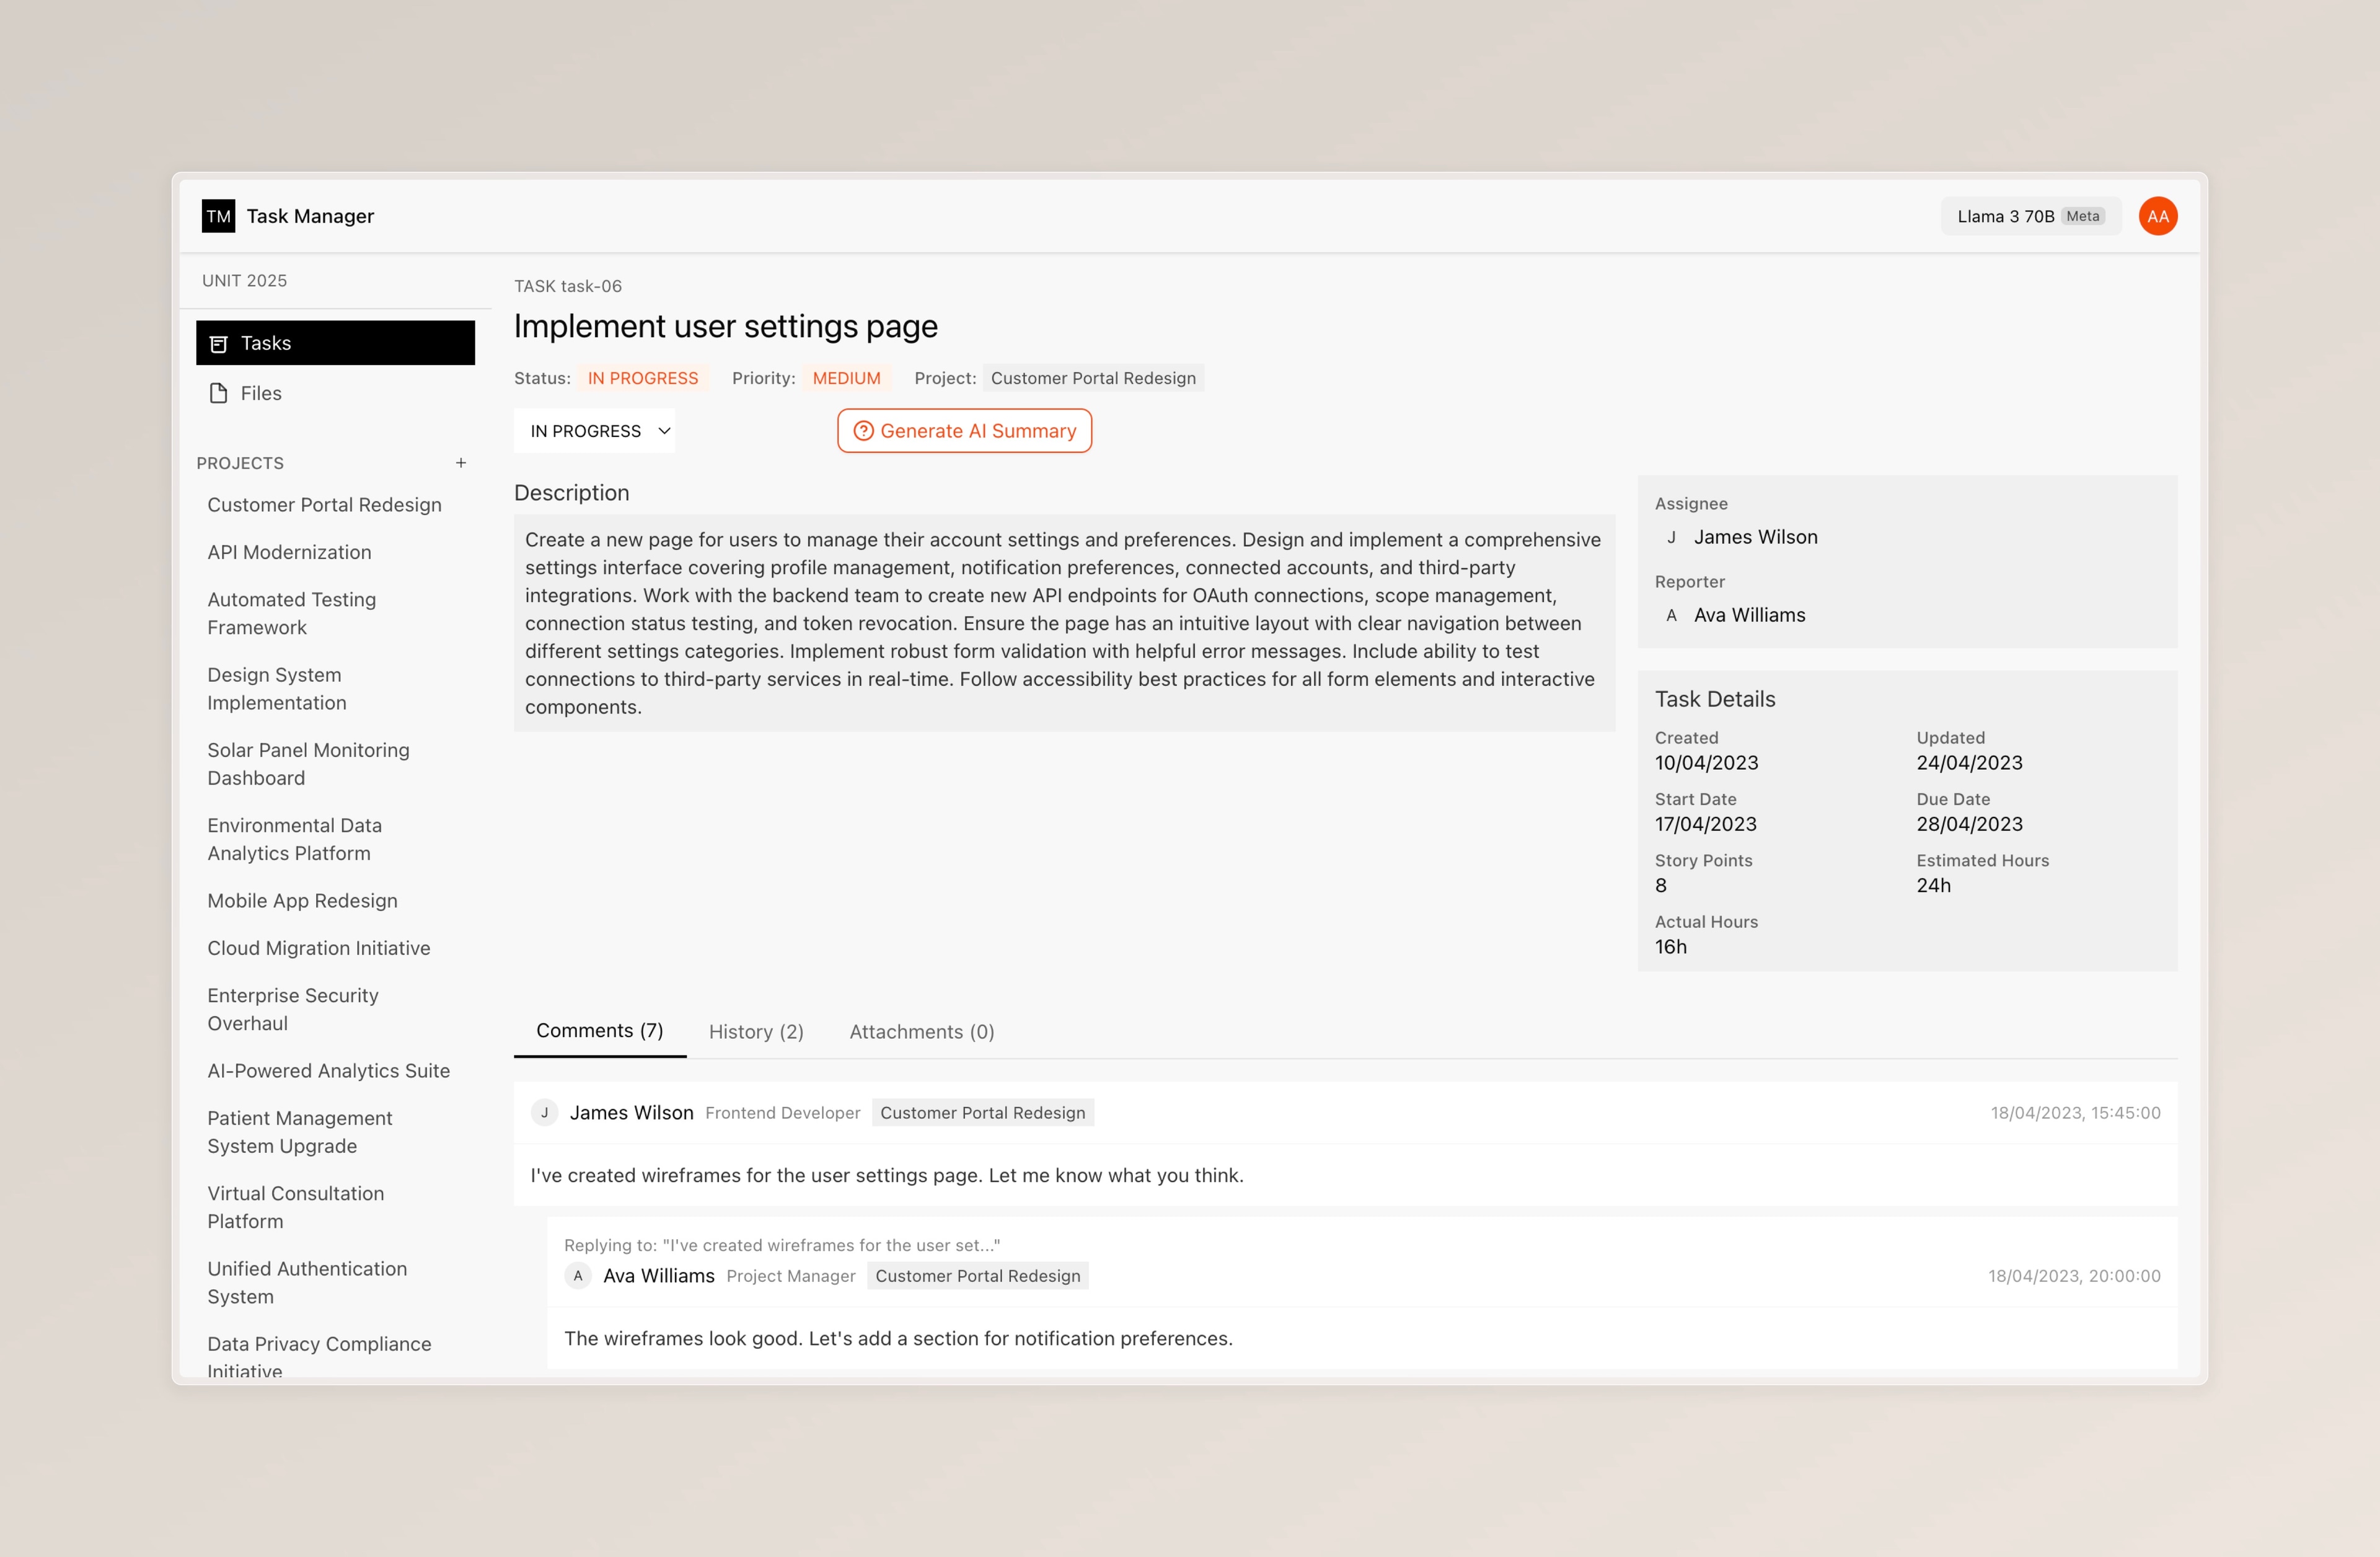
Task: Open Customer Portal Redesign project in sidebar
Action: click(x=324, y=505)
